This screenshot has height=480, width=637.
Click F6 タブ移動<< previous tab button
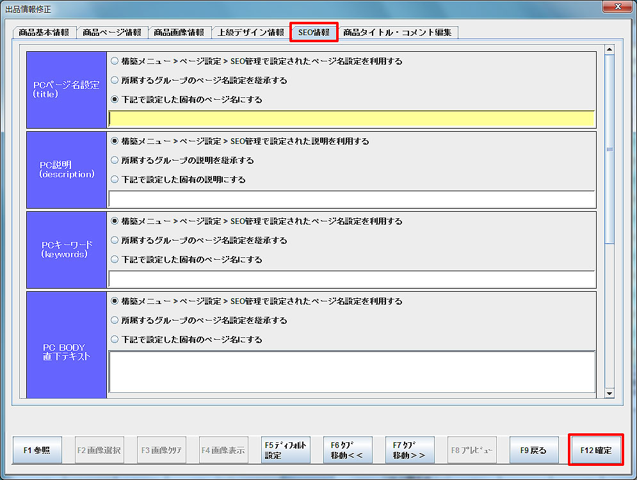348,450
